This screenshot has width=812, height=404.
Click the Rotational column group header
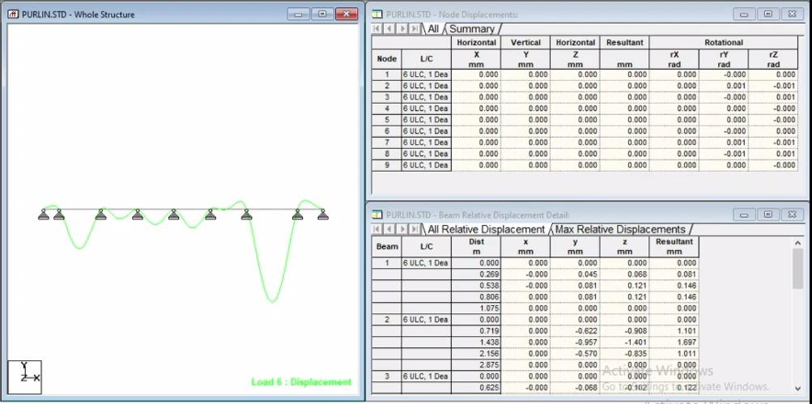pyautogui.click(x=724, y=43)
